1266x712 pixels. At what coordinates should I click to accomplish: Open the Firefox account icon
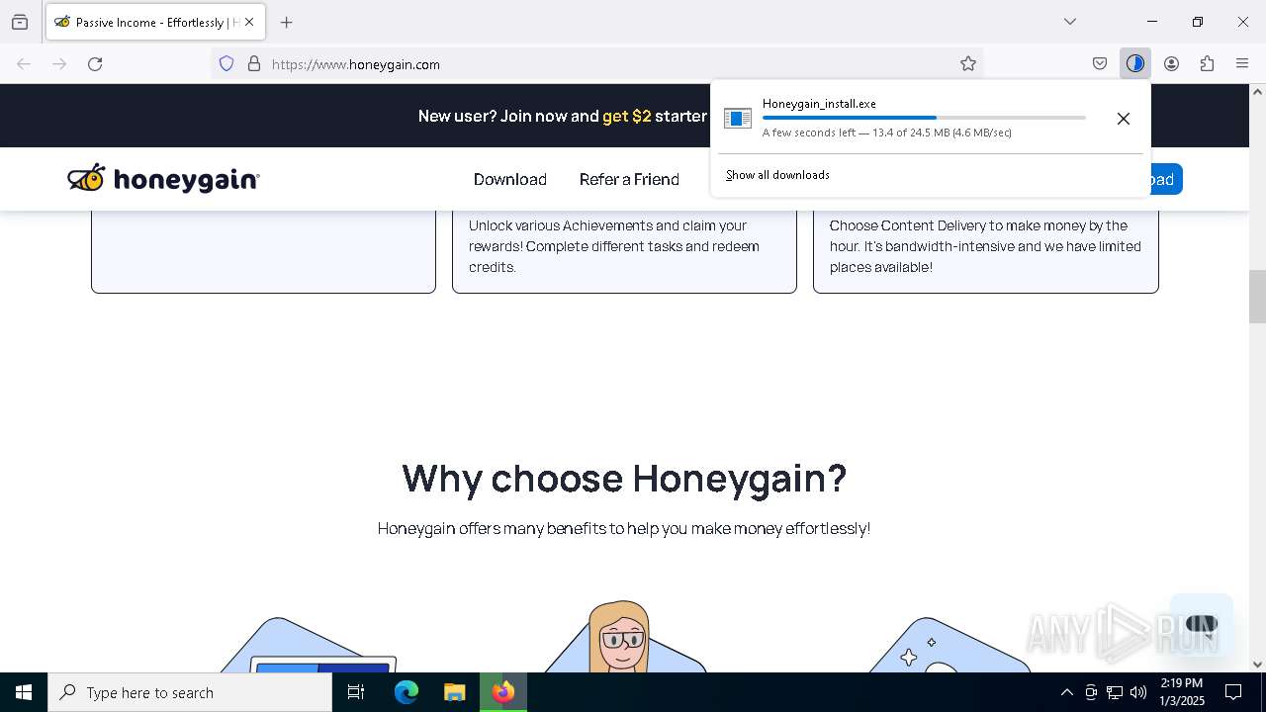coord(1171,64)
